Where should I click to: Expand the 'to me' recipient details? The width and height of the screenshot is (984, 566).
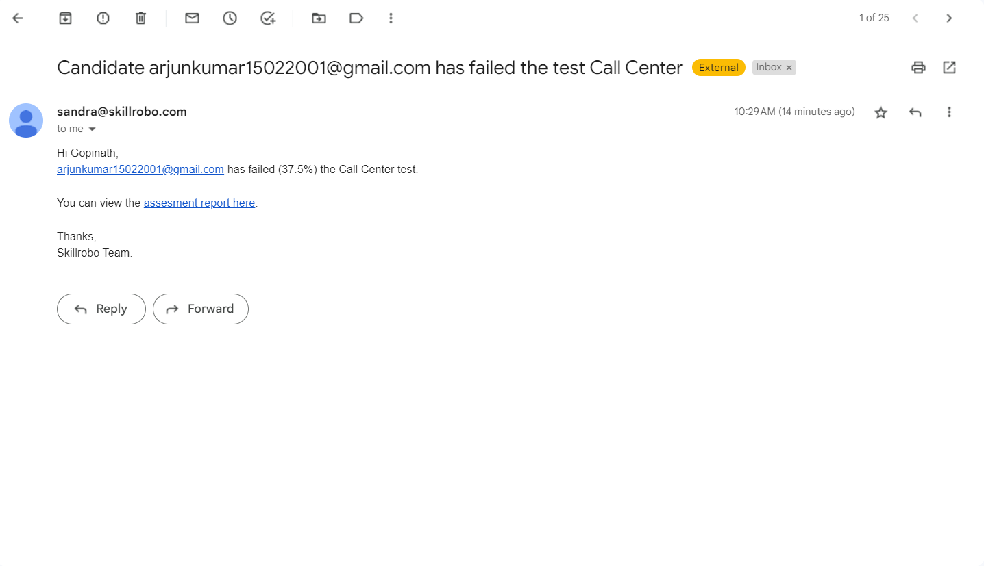pos(92,129)
